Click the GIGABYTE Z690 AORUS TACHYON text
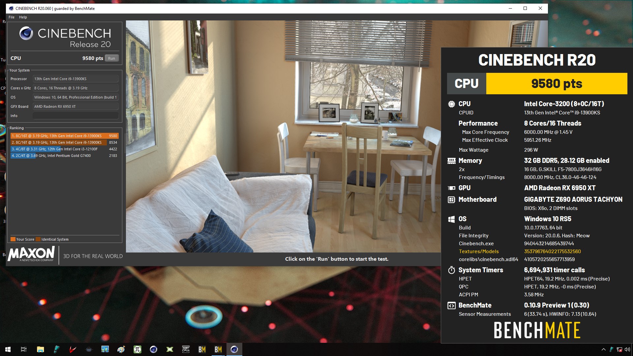Screen dimensions: 633x356 573,200
